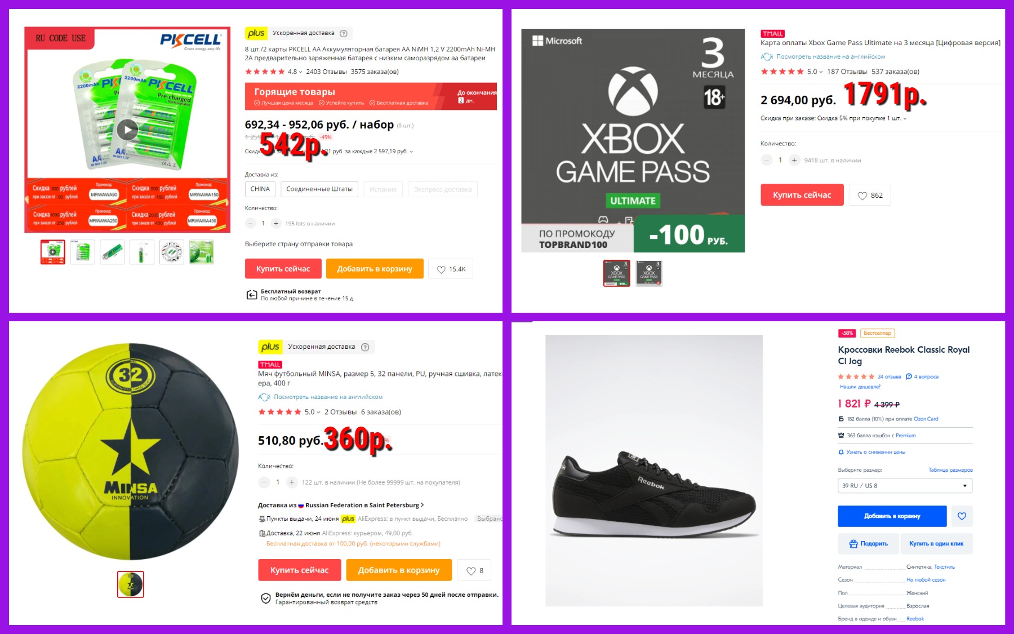Click Купить сейчас for Xbox Game Pass
The image size is (1014, 634).
802,195
